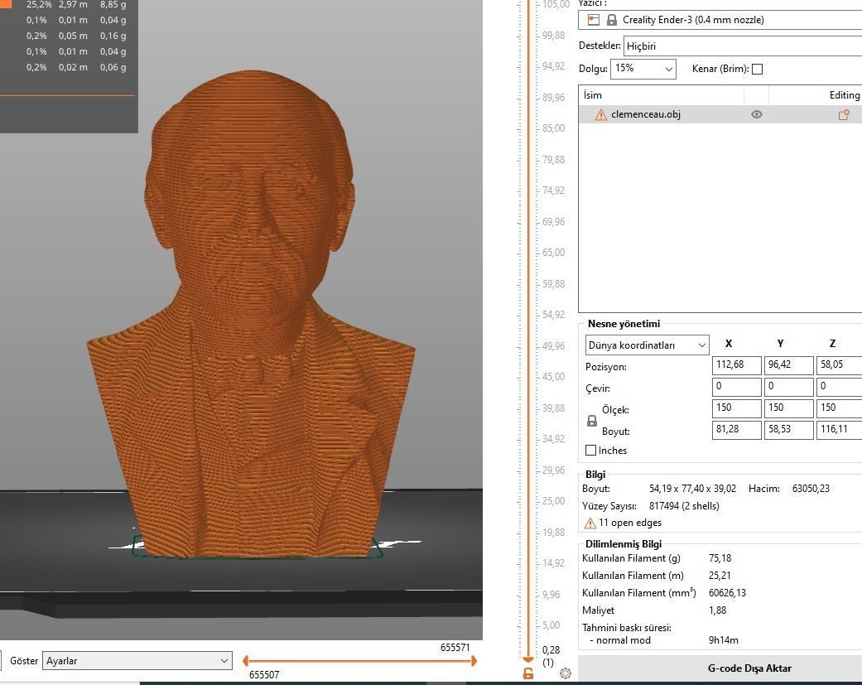862x685 pixels.
Task: Click the Yüzey Sayısı value 817494 (2 shells)
Action: (684, 506)
